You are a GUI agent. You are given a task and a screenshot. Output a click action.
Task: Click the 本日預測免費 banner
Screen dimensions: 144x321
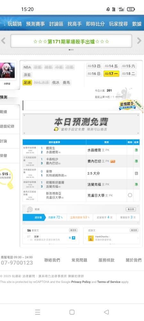click(81, 124)
